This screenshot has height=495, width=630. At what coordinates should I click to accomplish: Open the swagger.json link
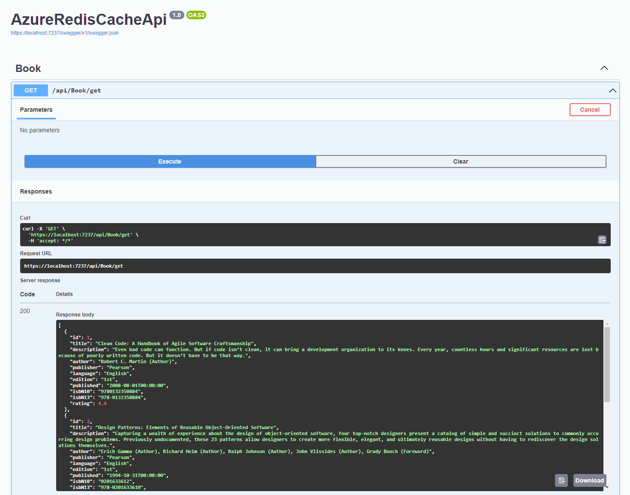click(x=65, y=33)
